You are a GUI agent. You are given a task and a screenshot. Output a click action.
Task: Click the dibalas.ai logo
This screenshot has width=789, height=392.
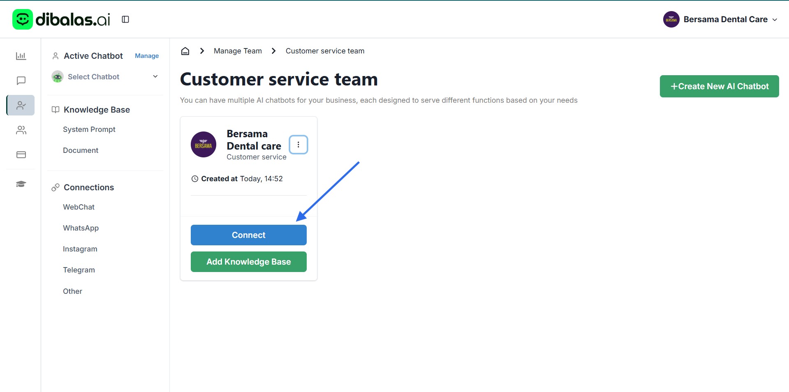coord(62,19)
